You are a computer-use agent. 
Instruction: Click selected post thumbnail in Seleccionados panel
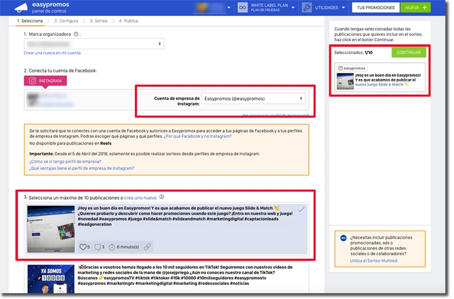pyautogui.click(x=345, y=81)
